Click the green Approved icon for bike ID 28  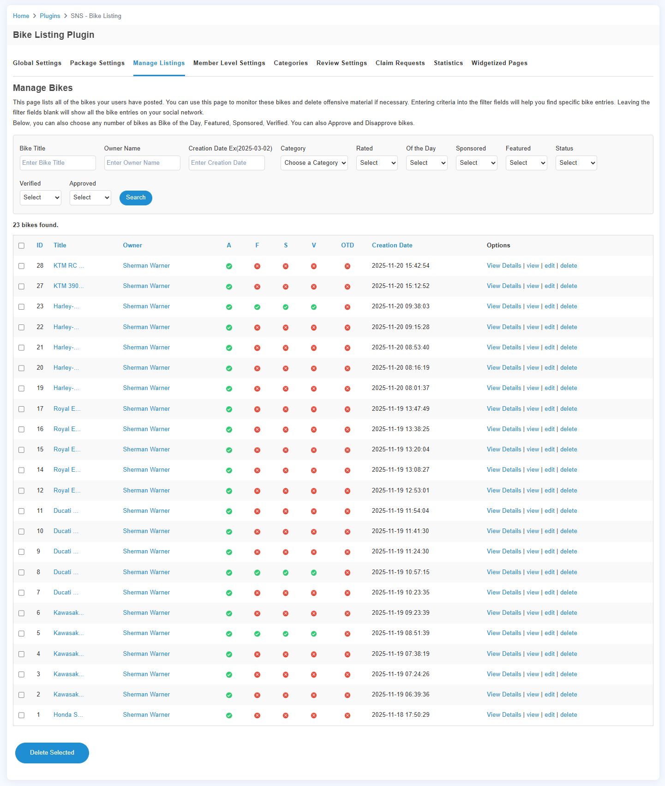coord(229,266)
